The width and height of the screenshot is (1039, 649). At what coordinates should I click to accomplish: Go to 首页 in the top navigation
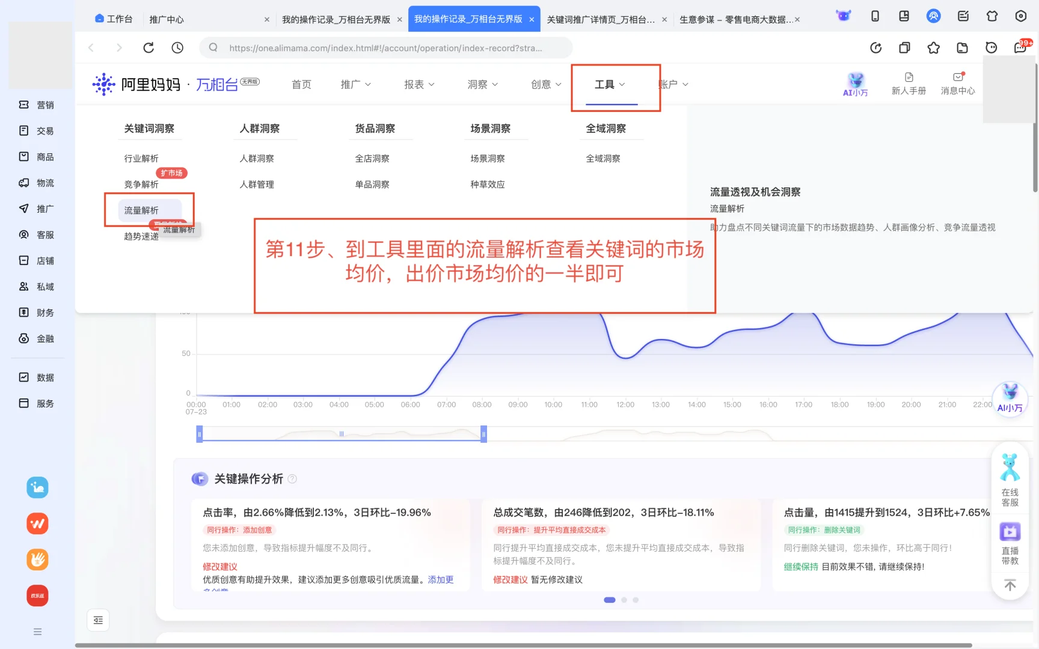pos(301,84)
